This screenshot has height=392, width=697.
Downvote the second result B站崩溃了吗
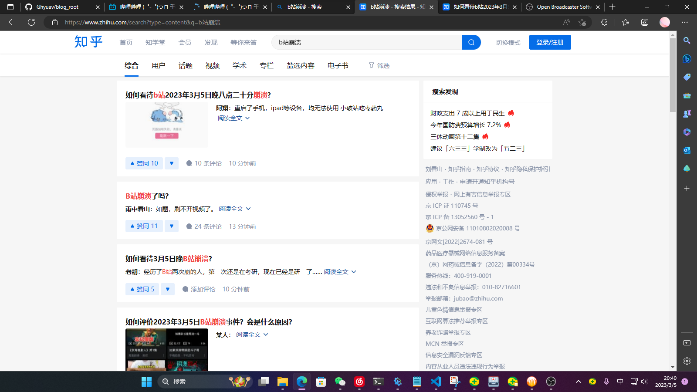pyautogui.click(x=172, y=226)
